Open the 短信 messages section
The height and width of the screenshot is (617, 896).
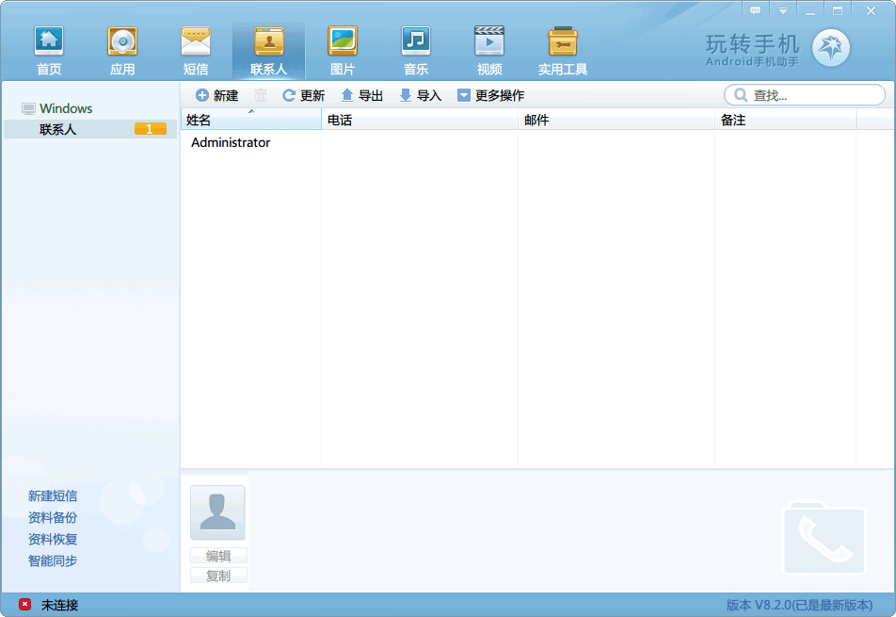pos(196,51)
